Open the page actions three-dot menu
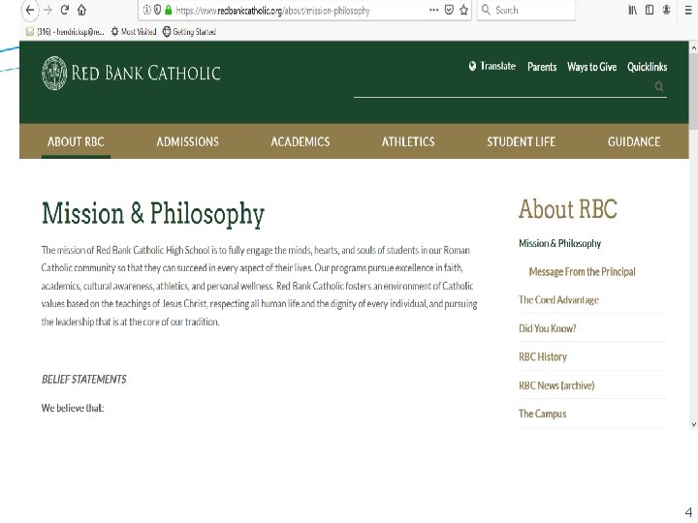This screenshot has height=523, width=698. pyautogui.click(x=433, y=10)
